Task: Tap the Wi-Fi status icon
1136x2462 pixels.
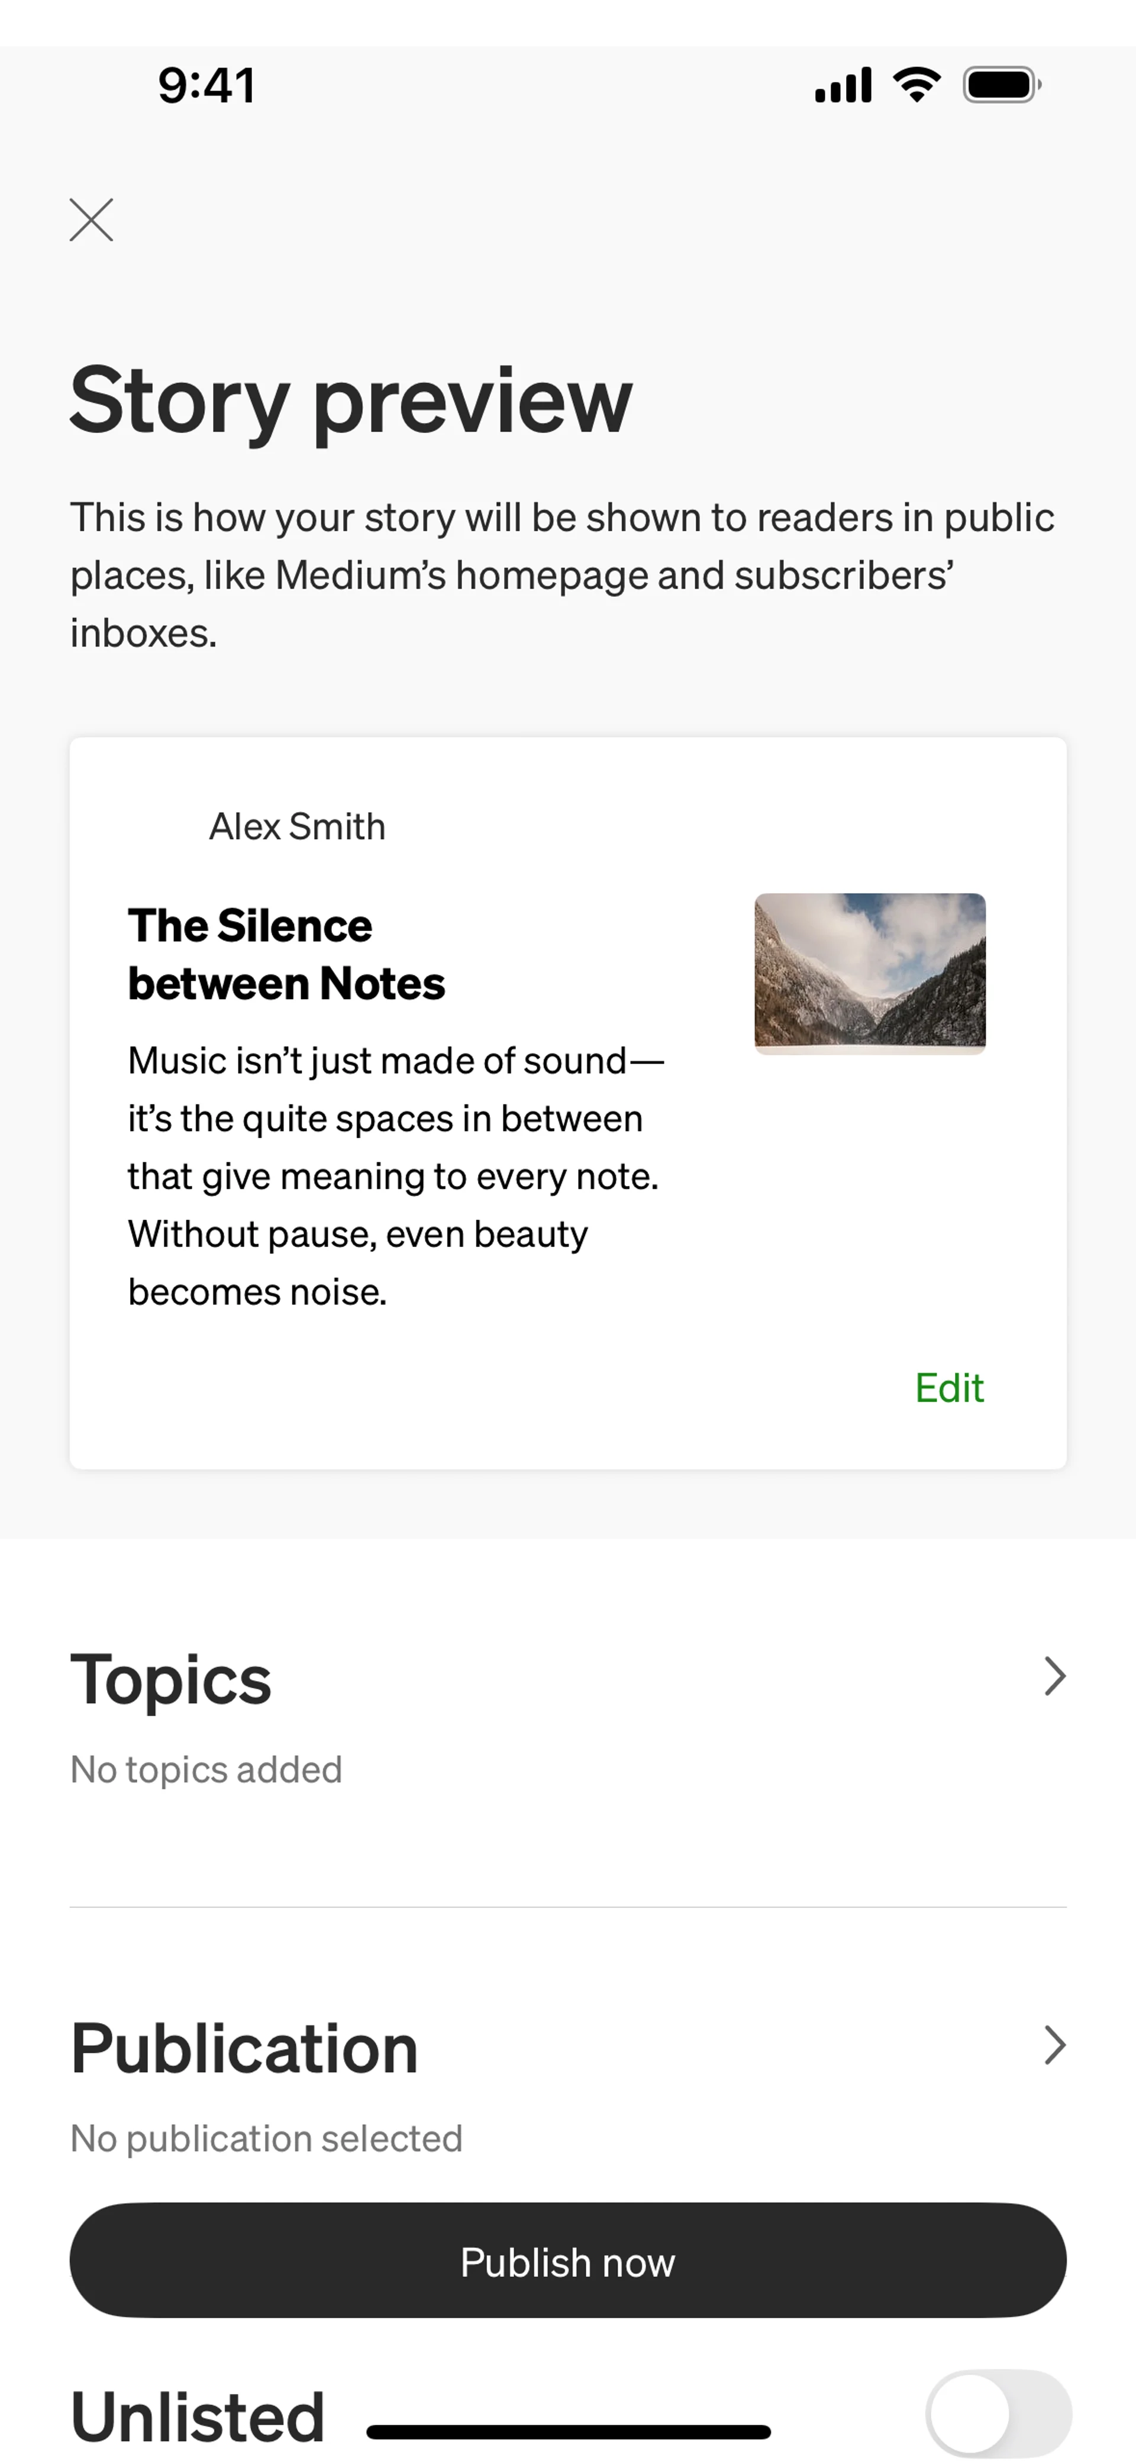Action: pos(916,85)
